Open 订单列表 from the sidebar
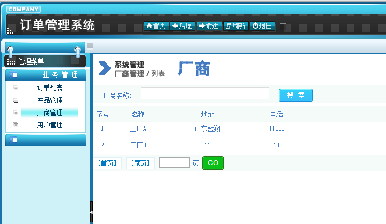 (x=50, y=87)
